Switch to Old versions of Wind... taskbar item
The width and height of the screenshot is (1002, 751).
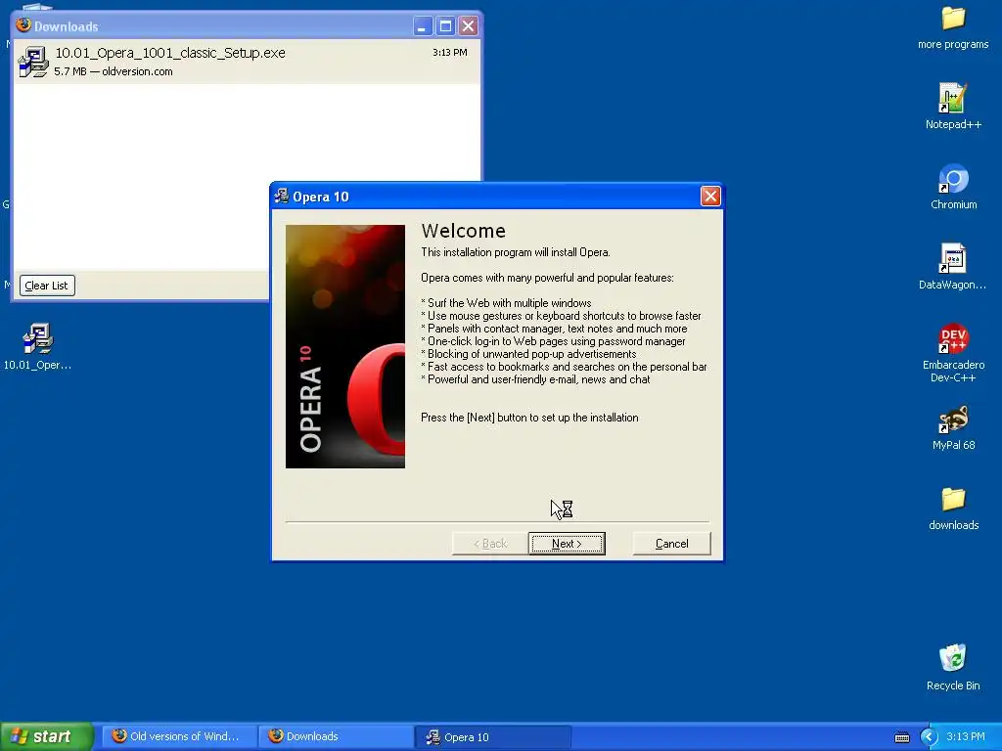(x=179, y=737)
